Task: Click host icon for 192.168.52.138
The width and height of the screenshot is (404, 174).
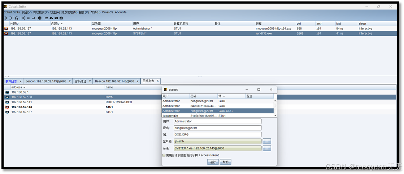Action: click(x=7, y=97)
